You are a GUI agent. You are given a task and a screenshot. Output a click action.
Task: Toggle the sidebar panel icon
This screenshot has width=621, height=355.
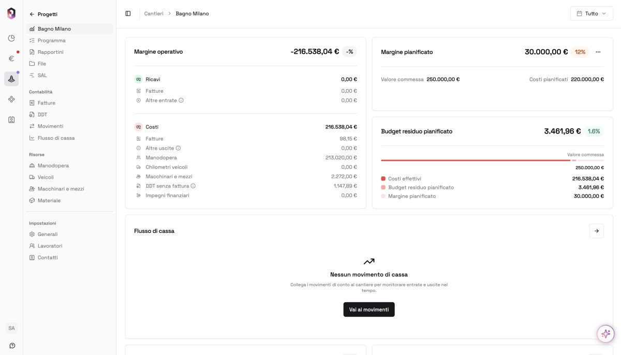point(128,13)
